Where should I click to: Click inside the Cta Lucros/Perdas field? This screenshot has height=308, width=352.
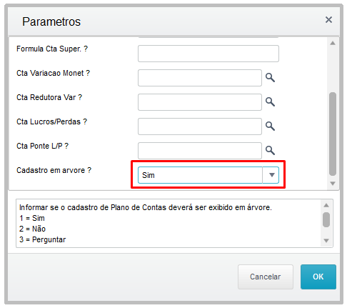pyautogui.click(x=200, y=126)
